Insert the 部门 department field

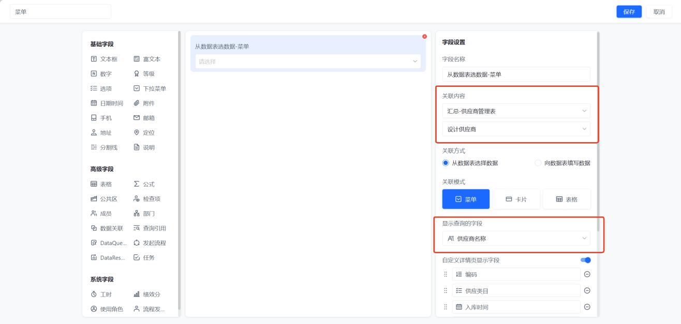pos(144,213)
